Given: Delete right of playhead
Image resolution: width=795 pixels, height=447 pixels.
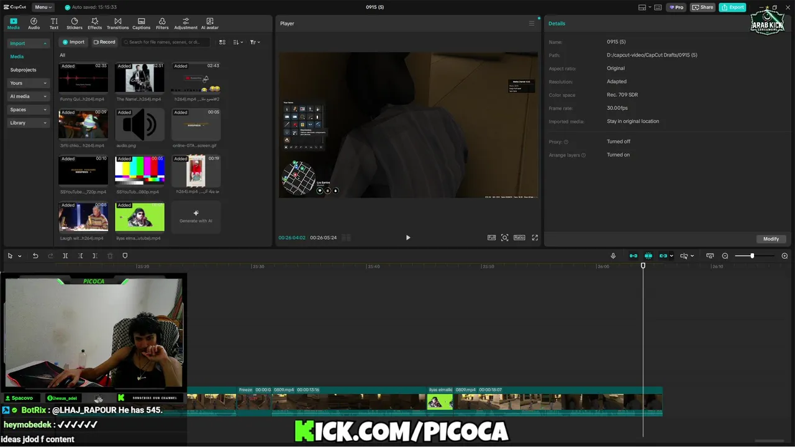Looking at the screenshot, I should 95,256.
